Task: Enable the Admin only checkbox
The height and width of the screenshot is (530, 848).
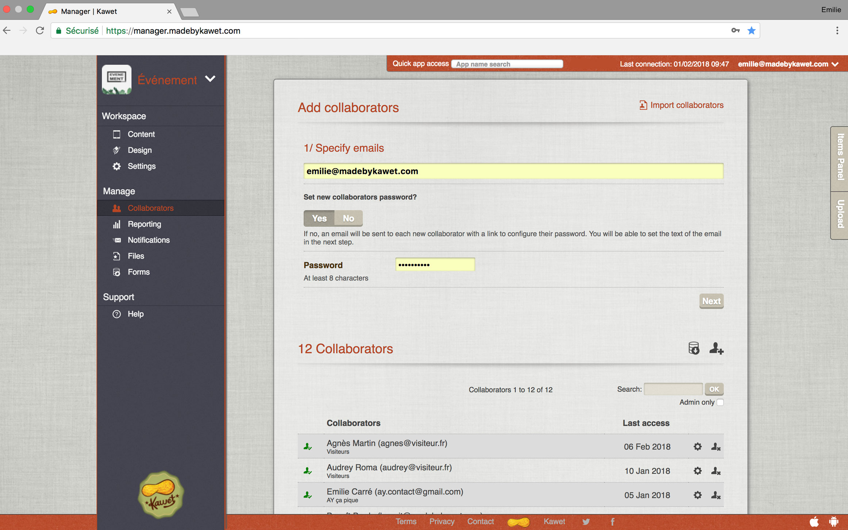Action: tap(720, 402)
